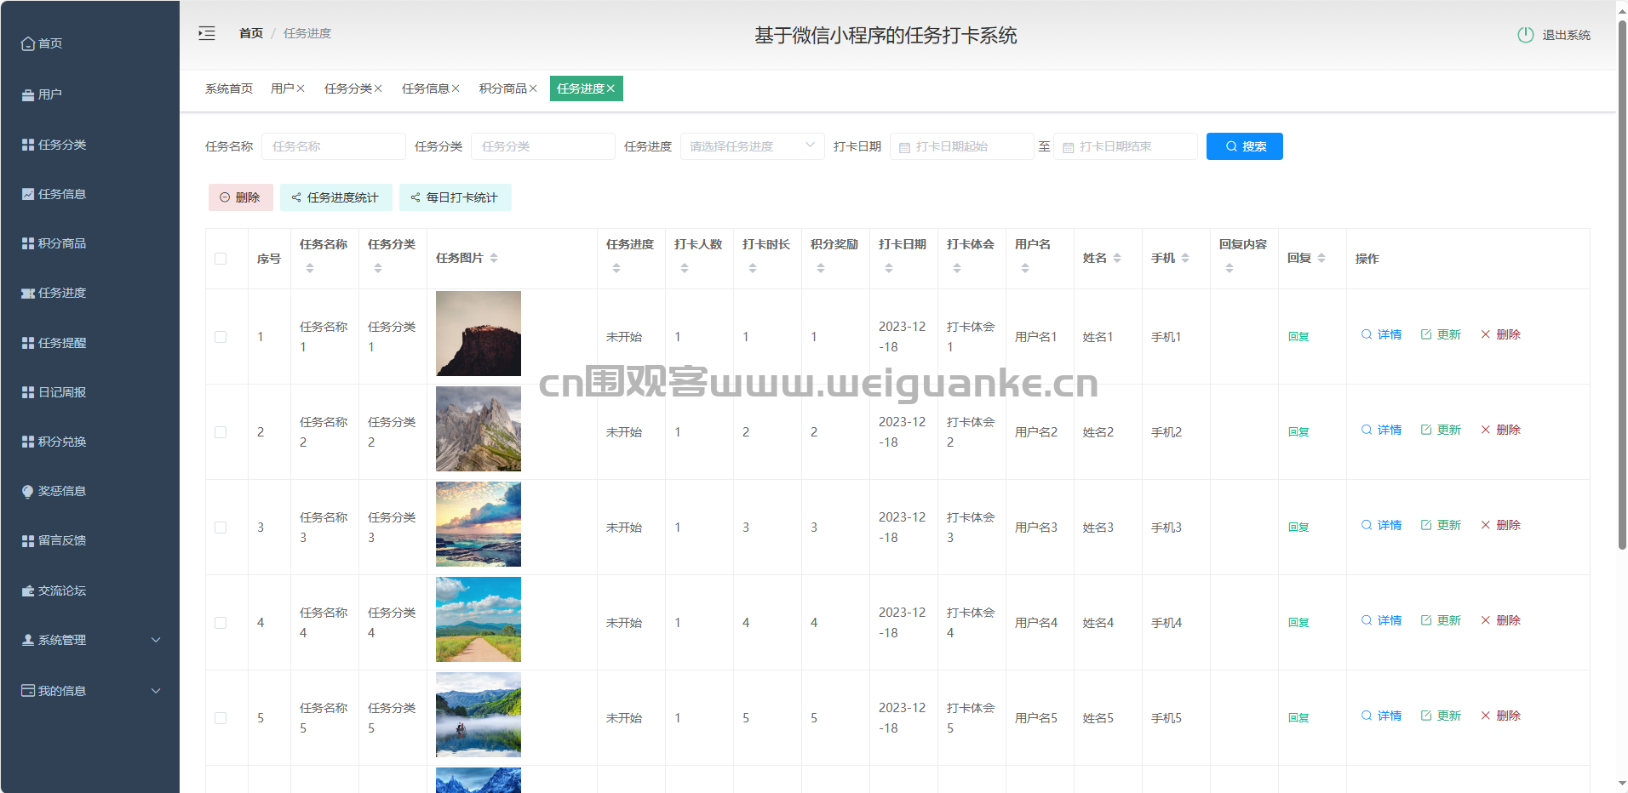Close the 任务分类 tab with its X
The height and width of the screenshot is (793, 1628).
click(x=378, y=88)
